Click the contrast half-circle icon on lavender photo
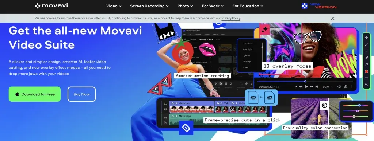 click(325, 105)
